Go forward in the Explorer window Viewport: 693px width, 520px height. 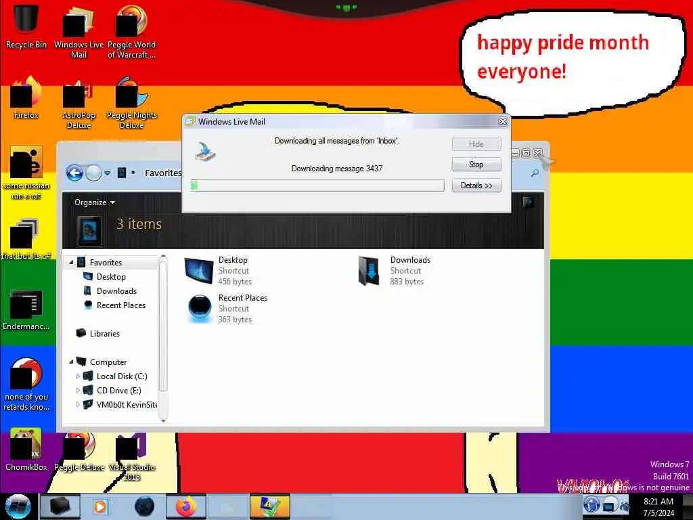(x=93, y=173)
